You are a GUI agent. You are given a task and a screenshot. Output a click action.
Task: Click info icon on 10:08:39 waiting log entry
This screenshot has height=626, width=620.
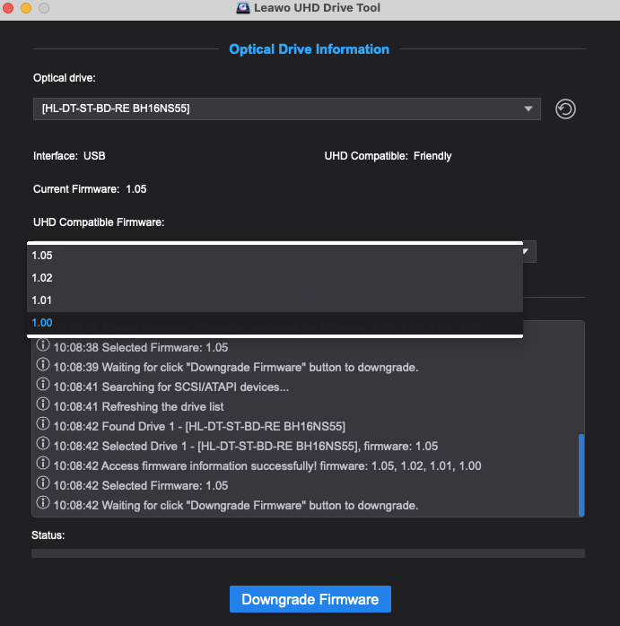tap(42, 367)
